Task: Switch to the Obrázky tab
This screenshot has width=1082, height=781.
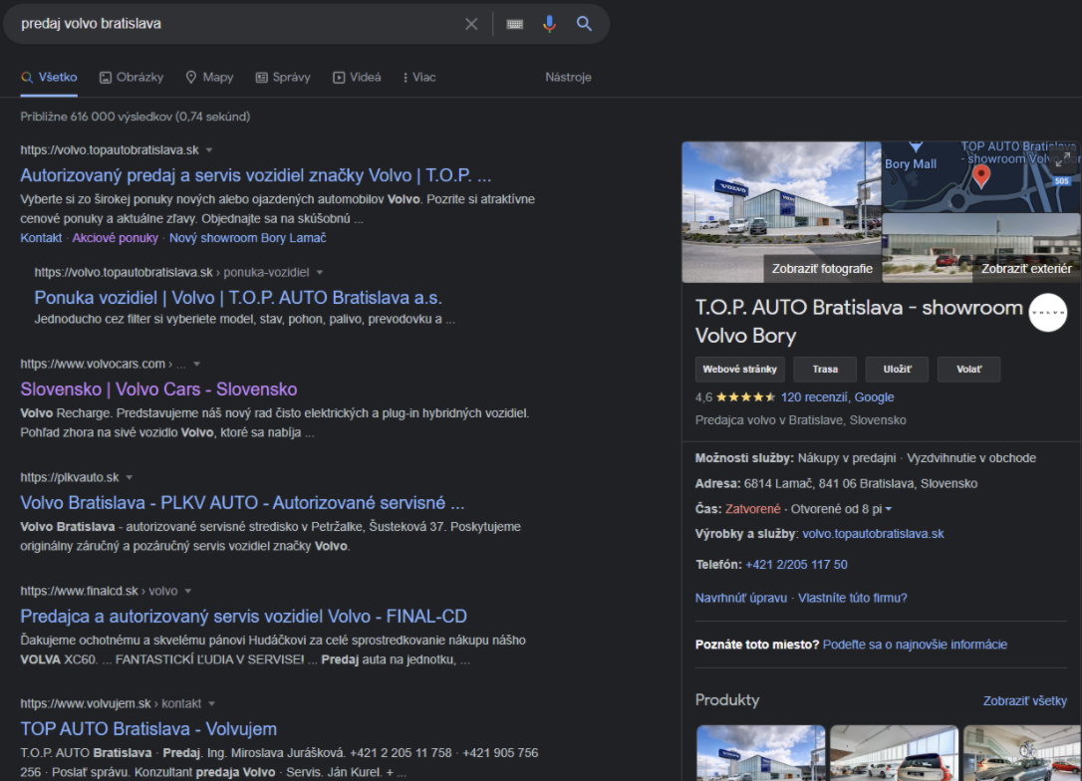Action: tap(132, 78)
